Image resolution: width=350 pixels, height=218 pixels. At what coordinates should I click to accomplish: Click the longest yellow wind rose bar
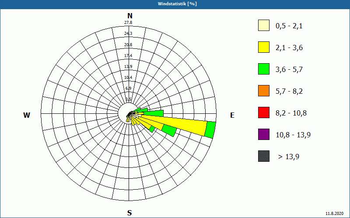tap(174, 125)
